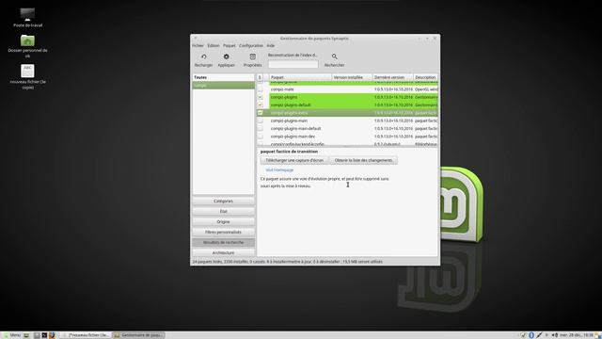Sort by the S status column header
Viewport: 602px width, 339px height.
tap(260, 77)
